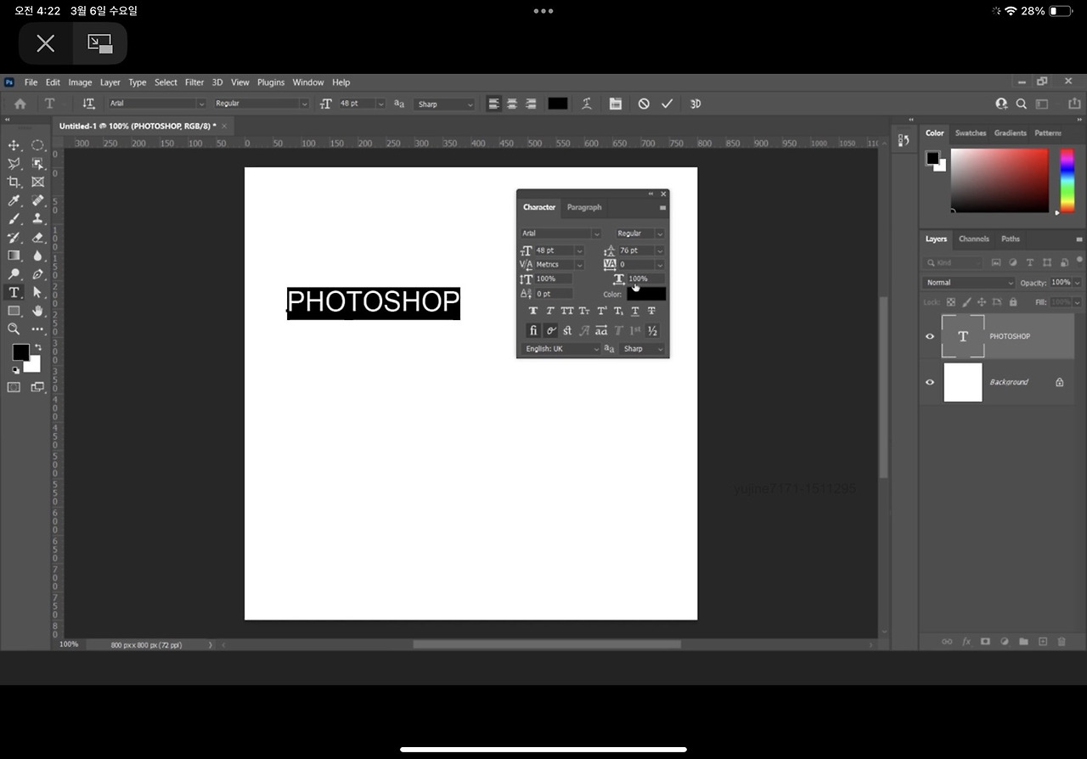Open the Edit Toolbar ellipsis
This screenshot has width=1087, height=759.
coord(37,329)
